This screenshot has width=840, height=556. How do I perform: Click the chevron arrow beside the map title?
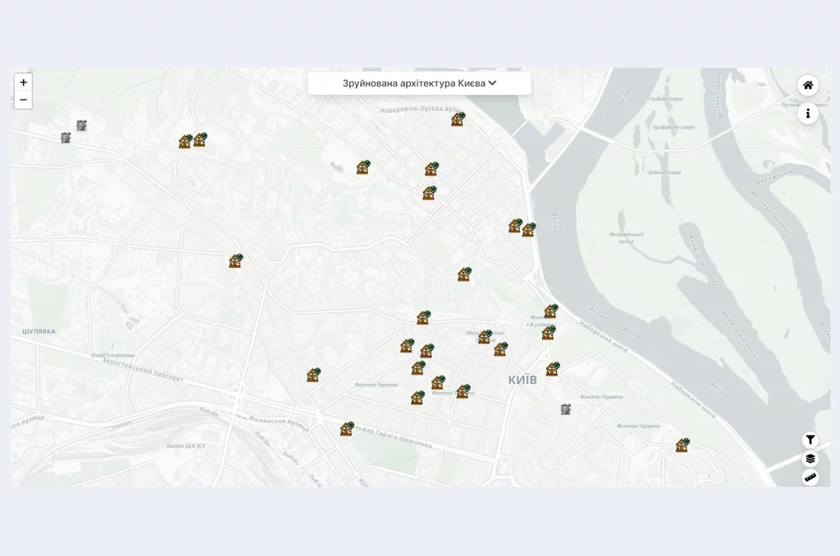coord(492,83)
